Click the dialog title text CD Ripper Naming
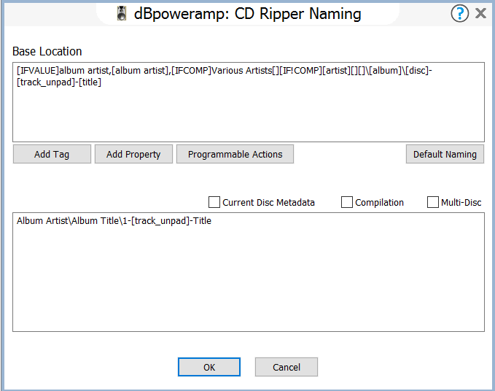 [x=297, y=14]
